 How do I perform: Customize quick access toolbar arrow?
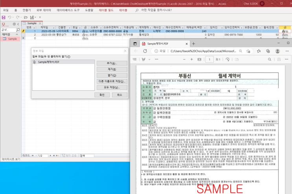[40, 17]
